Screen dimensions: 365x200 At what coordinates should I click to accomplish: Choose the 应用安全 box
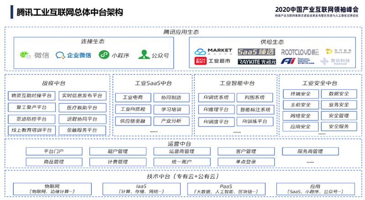click(301, 127)
